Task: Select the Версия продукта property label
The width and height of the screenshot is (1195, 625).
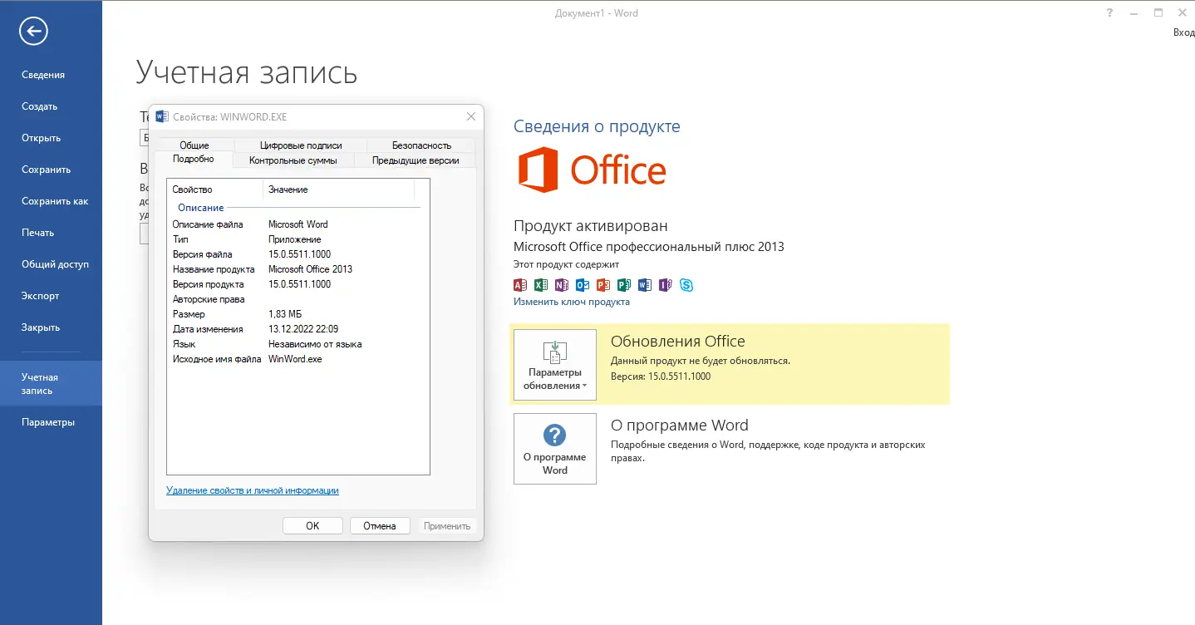Action: point(209,284)
